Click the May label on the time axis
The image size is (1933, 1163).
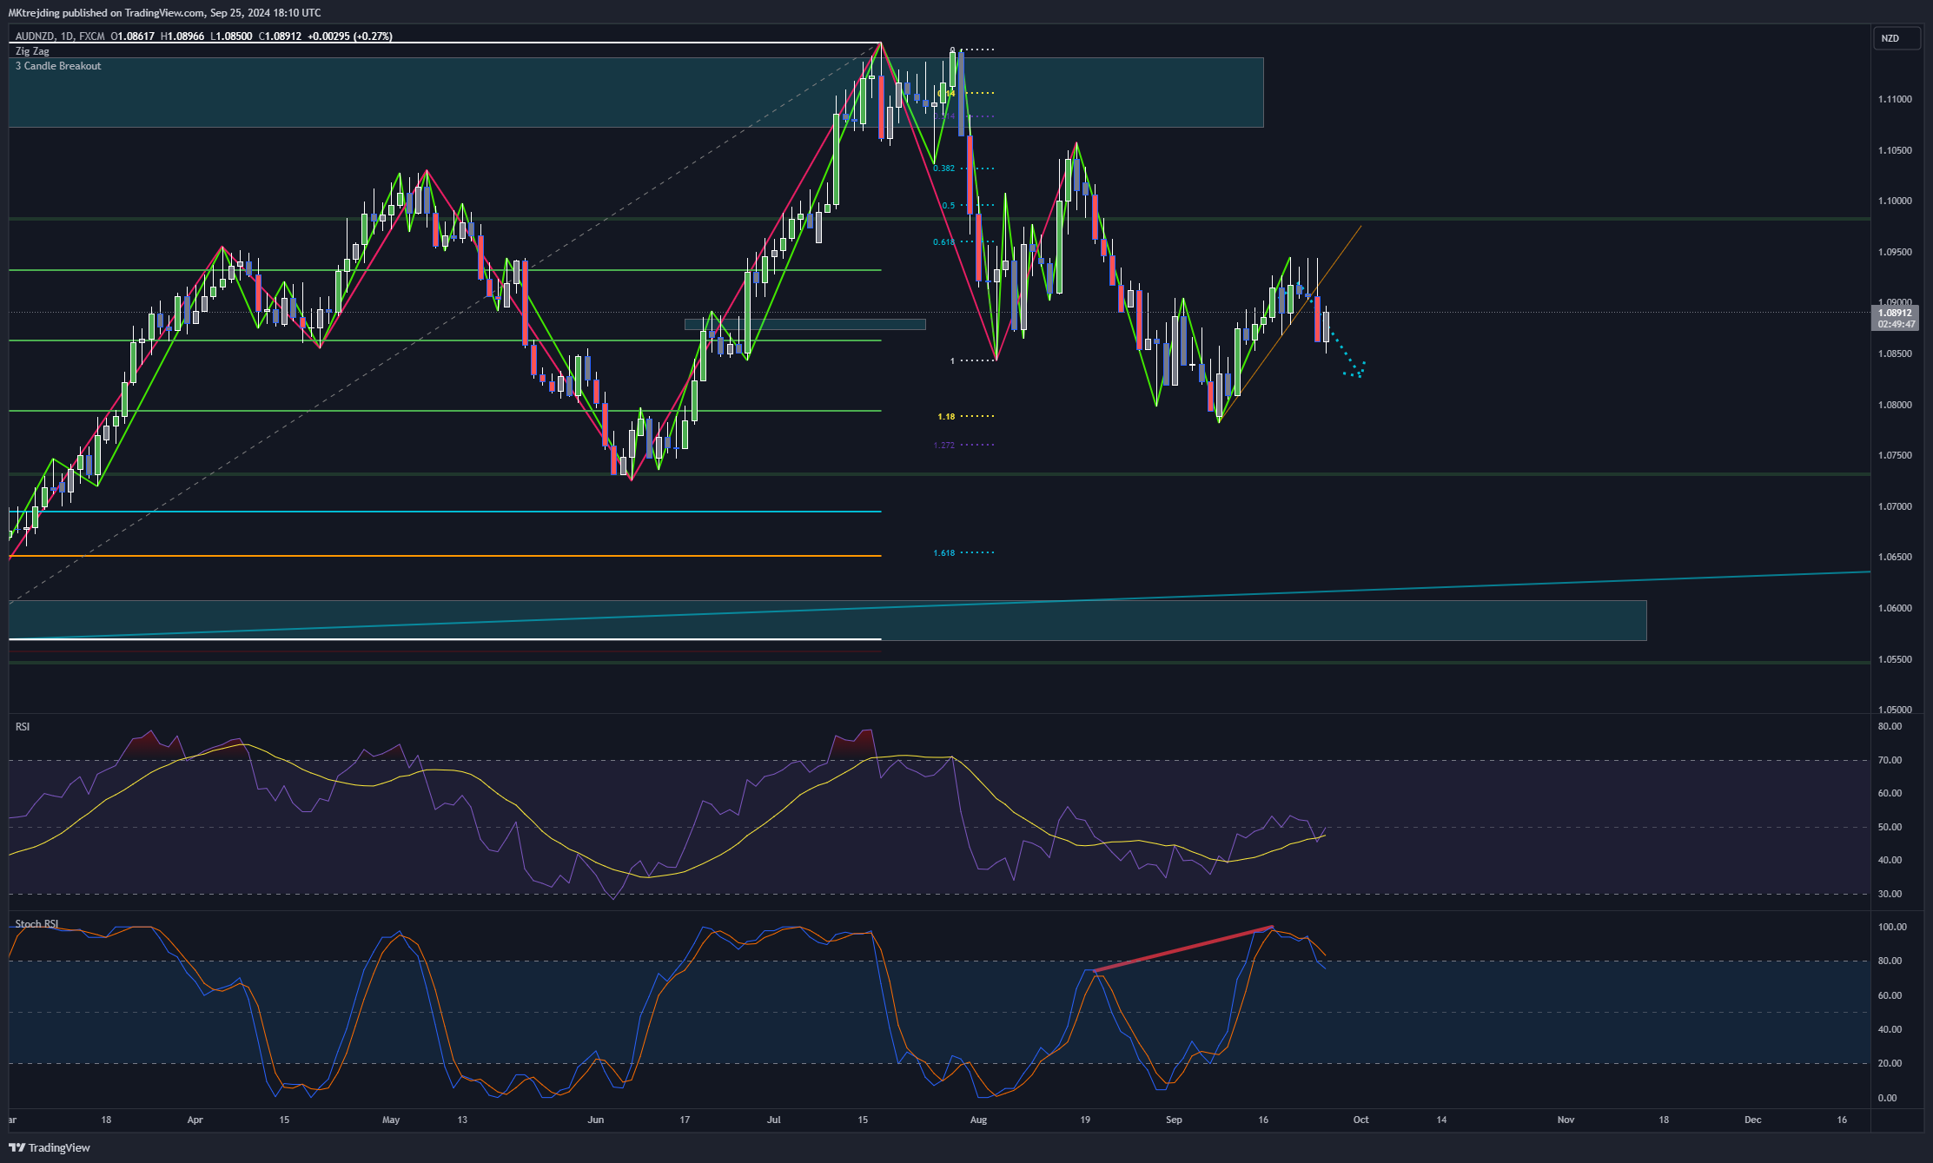pos(391,1120)
